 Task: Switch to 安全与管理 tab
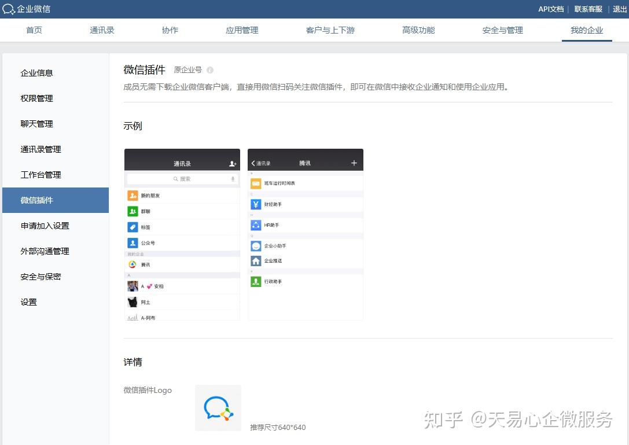(503, 30)
